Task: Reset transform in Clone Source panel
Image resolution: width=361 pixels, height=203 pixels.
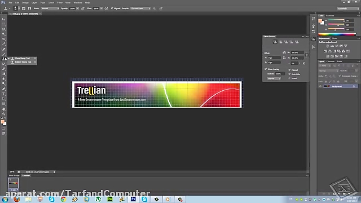Action: coord(304,63)
